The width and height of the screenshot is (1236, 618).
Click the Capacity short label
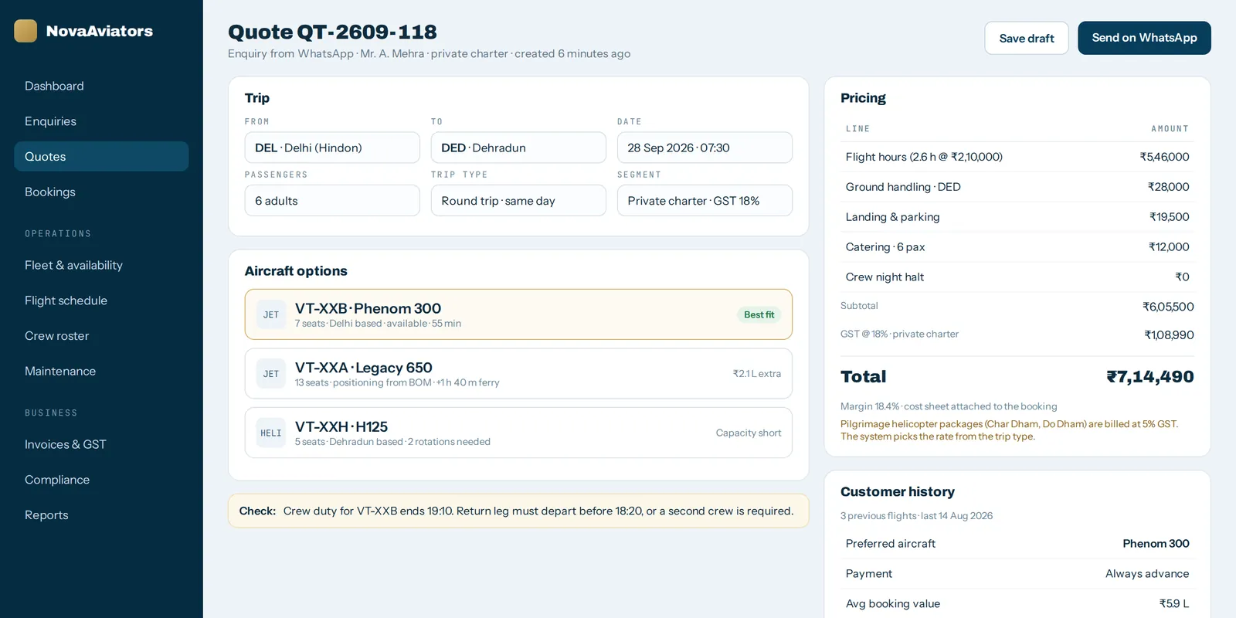point(749,433)
